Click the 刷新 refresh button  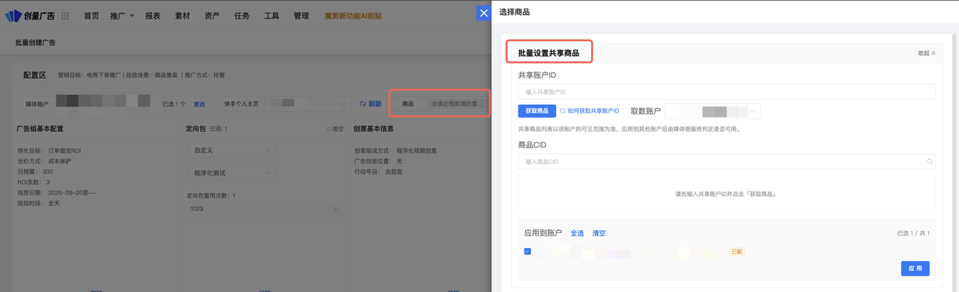coord(371,104)
